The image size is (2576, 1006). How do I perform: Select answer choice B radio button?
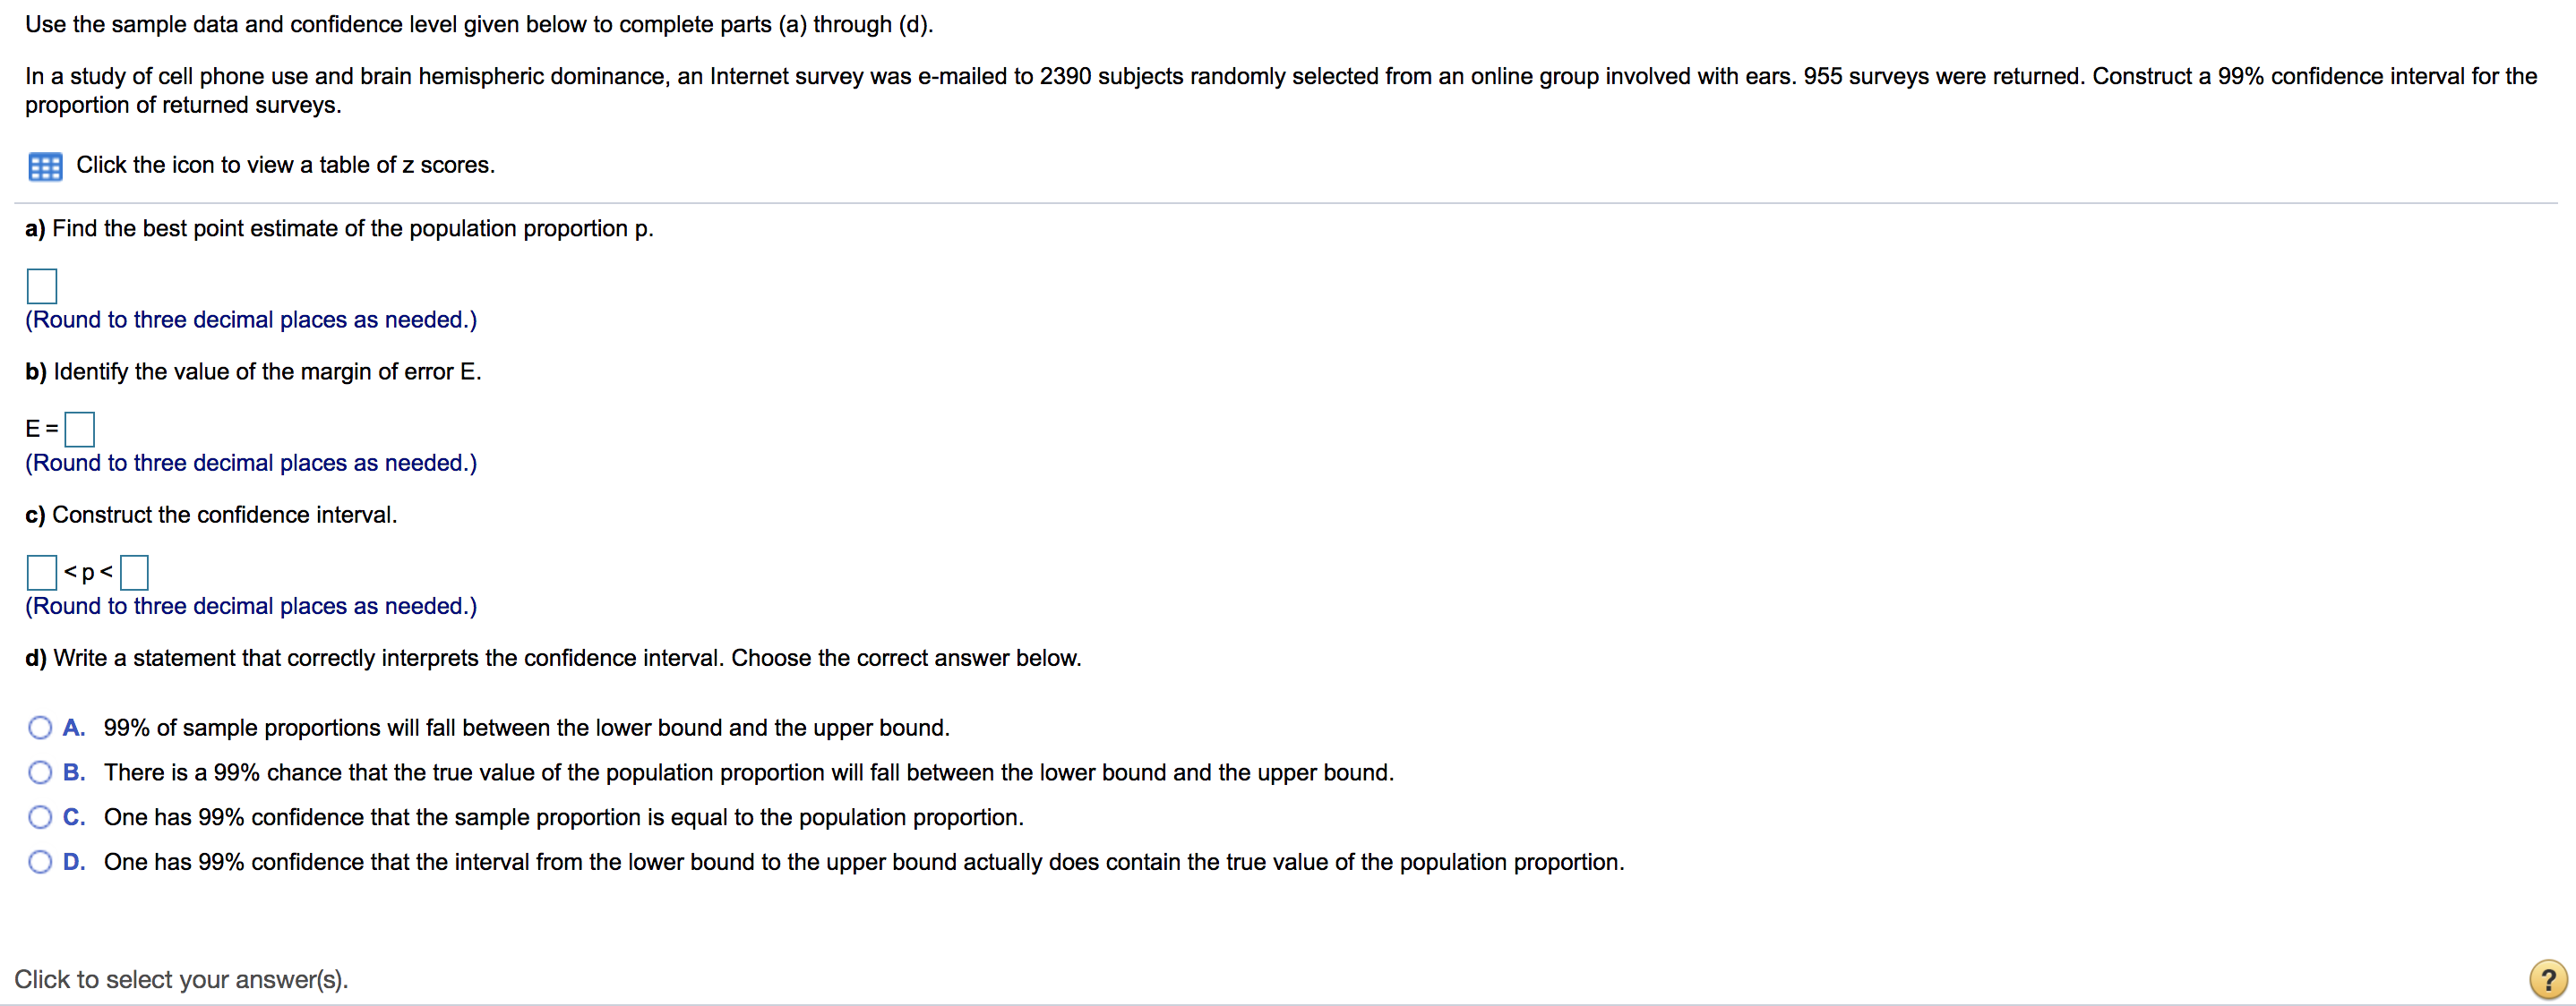point(39,772)
